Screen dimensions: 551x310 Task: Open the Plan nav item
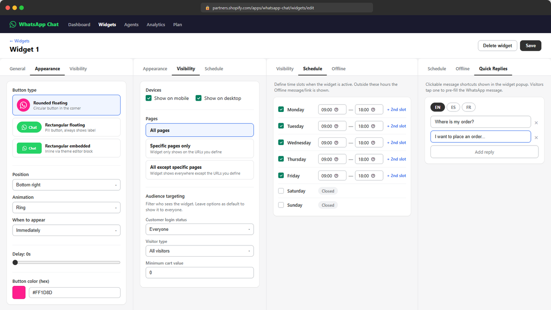[177, 25]
